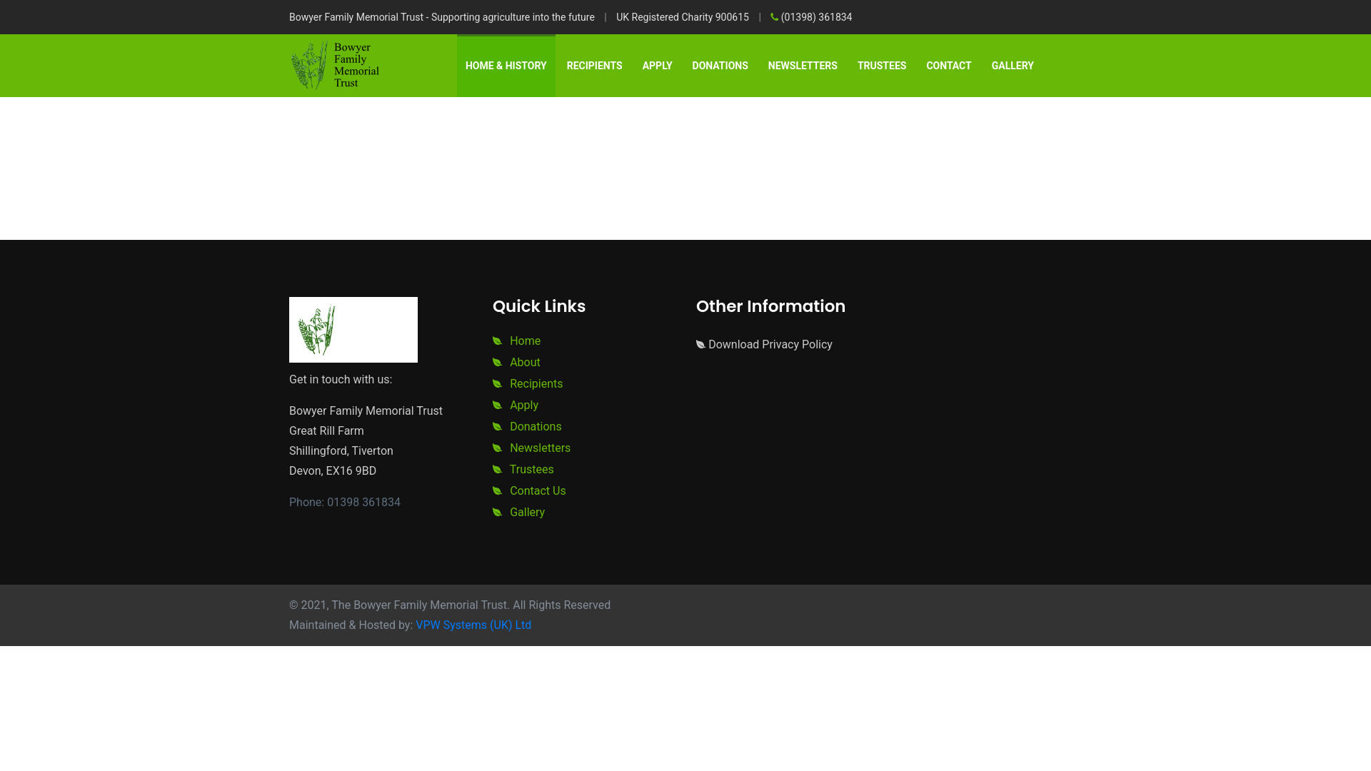
Task: Click the leaf icon beside Apply link
Action: (497, 405)
